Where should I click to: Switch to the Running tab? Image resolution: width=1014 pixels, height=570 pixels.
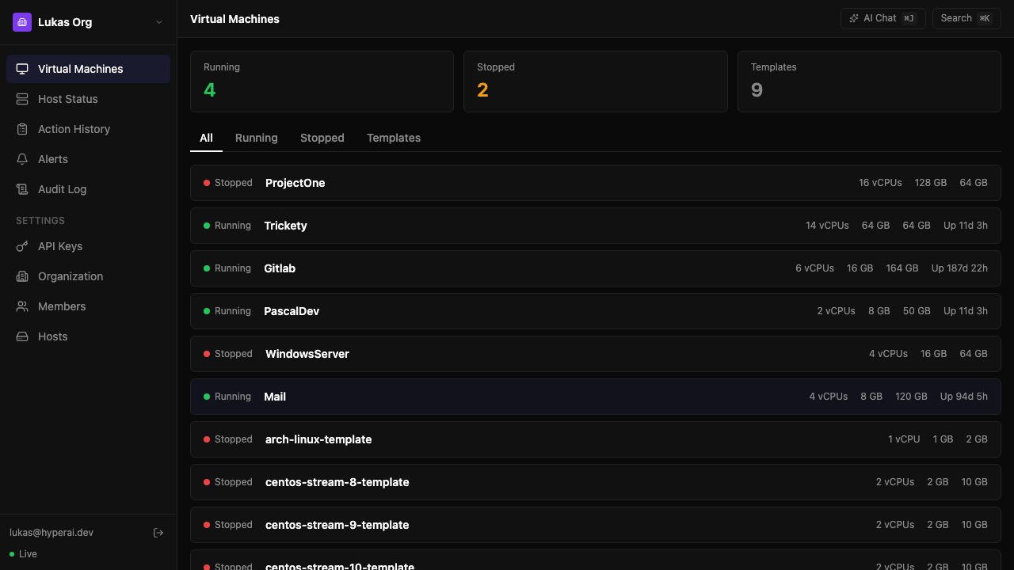[256, 138]
